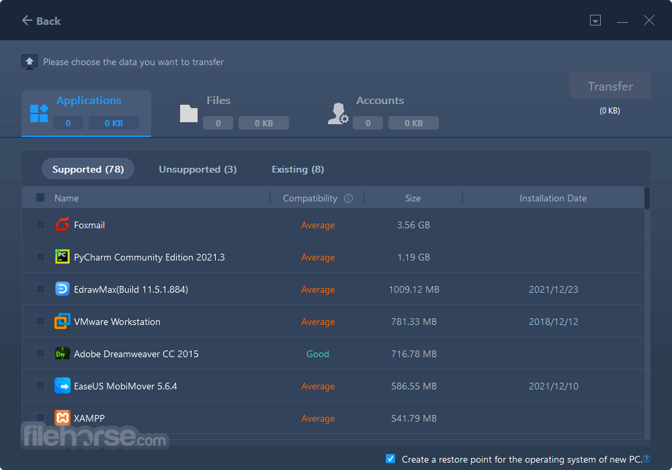Click the EdrawMax app icon
This screenshot has width=672, height=470.
62,289
